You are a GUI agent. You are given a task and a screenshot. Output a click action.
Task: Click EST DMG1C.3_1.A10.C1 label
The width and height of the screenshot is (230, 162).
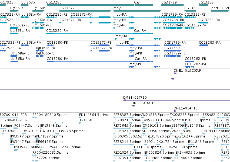tap(38, 131)
